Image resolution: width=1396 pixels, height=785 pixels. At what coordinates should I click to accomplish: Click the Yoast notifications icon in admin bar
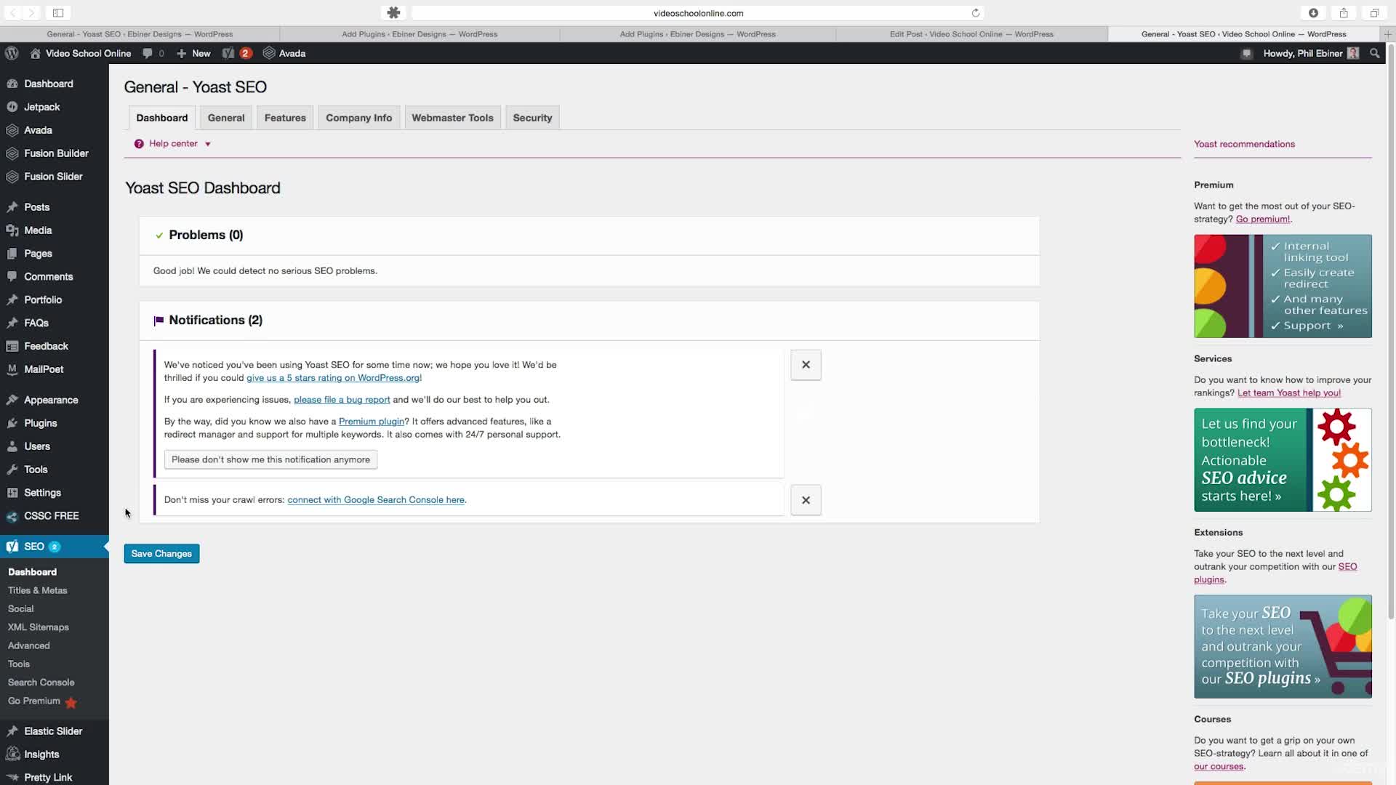pos(237,53)
